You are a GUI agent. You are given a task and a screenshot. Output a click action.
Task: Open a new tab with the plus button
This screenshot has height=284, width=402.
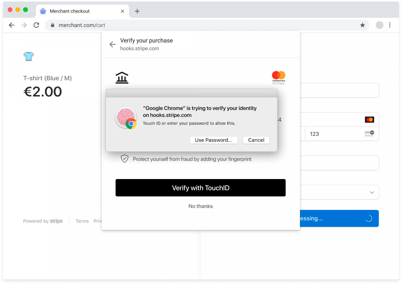click(x=137, y=11)
